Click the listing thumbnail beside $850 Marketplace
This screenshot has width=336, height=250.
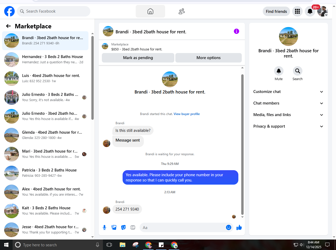(105, 46)
